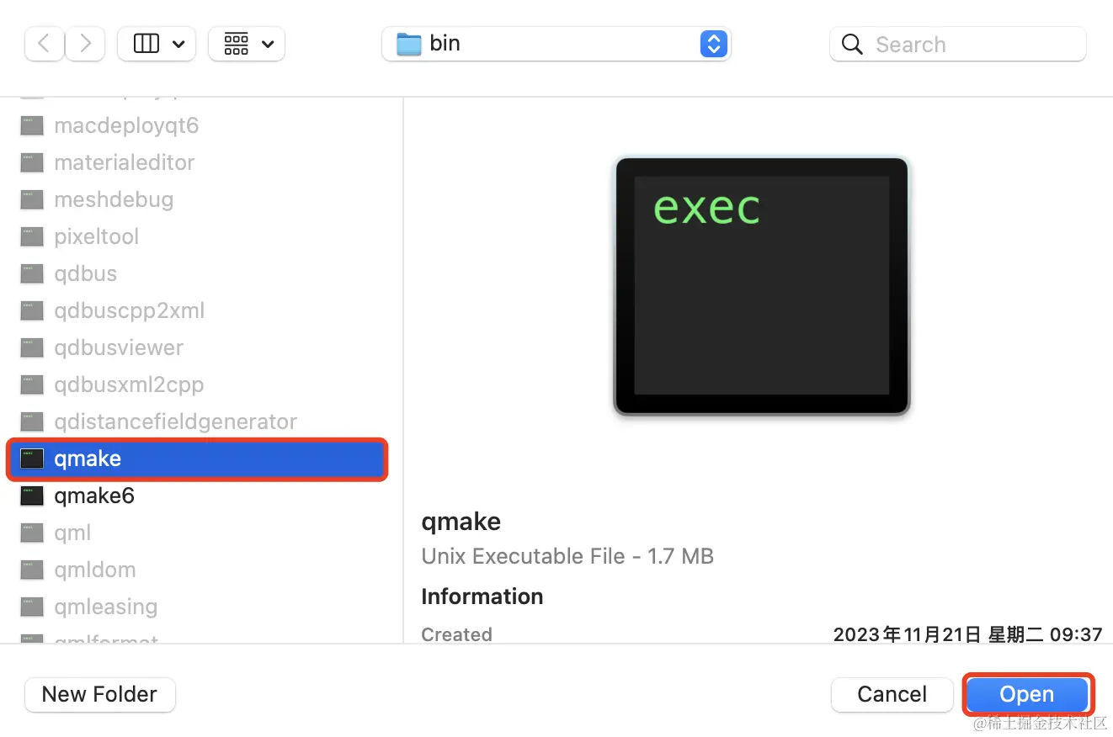Focus the Search input field

click(x=957, y=44)
